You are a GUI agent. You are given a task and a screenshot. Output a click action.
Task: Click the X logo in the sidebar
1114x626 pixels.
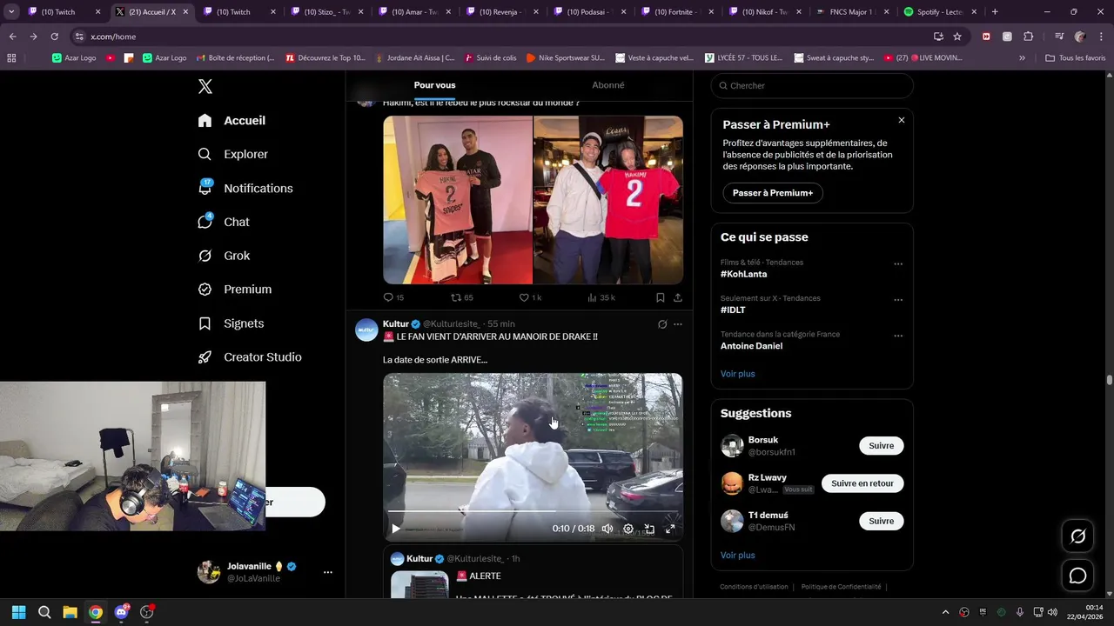click(205, 86)
